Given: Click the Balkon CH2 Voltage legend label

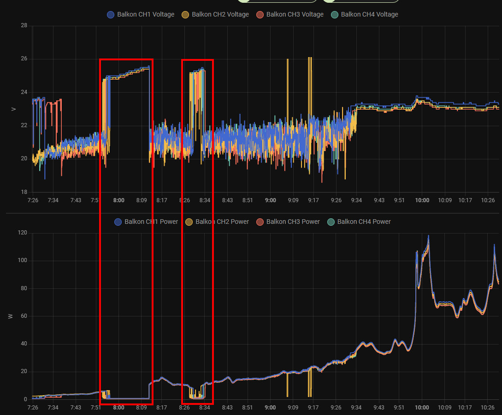Looking at the screenshot, I should click(x=220, y=14).
